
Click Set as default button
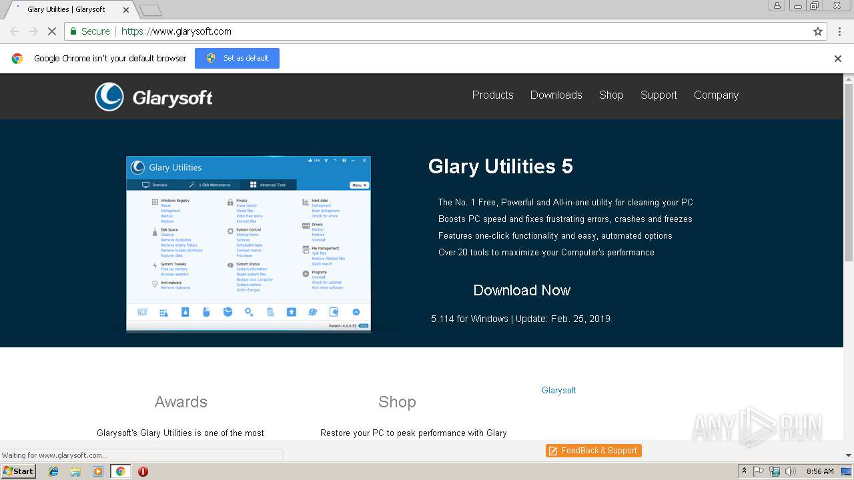(x=237, y=58)
